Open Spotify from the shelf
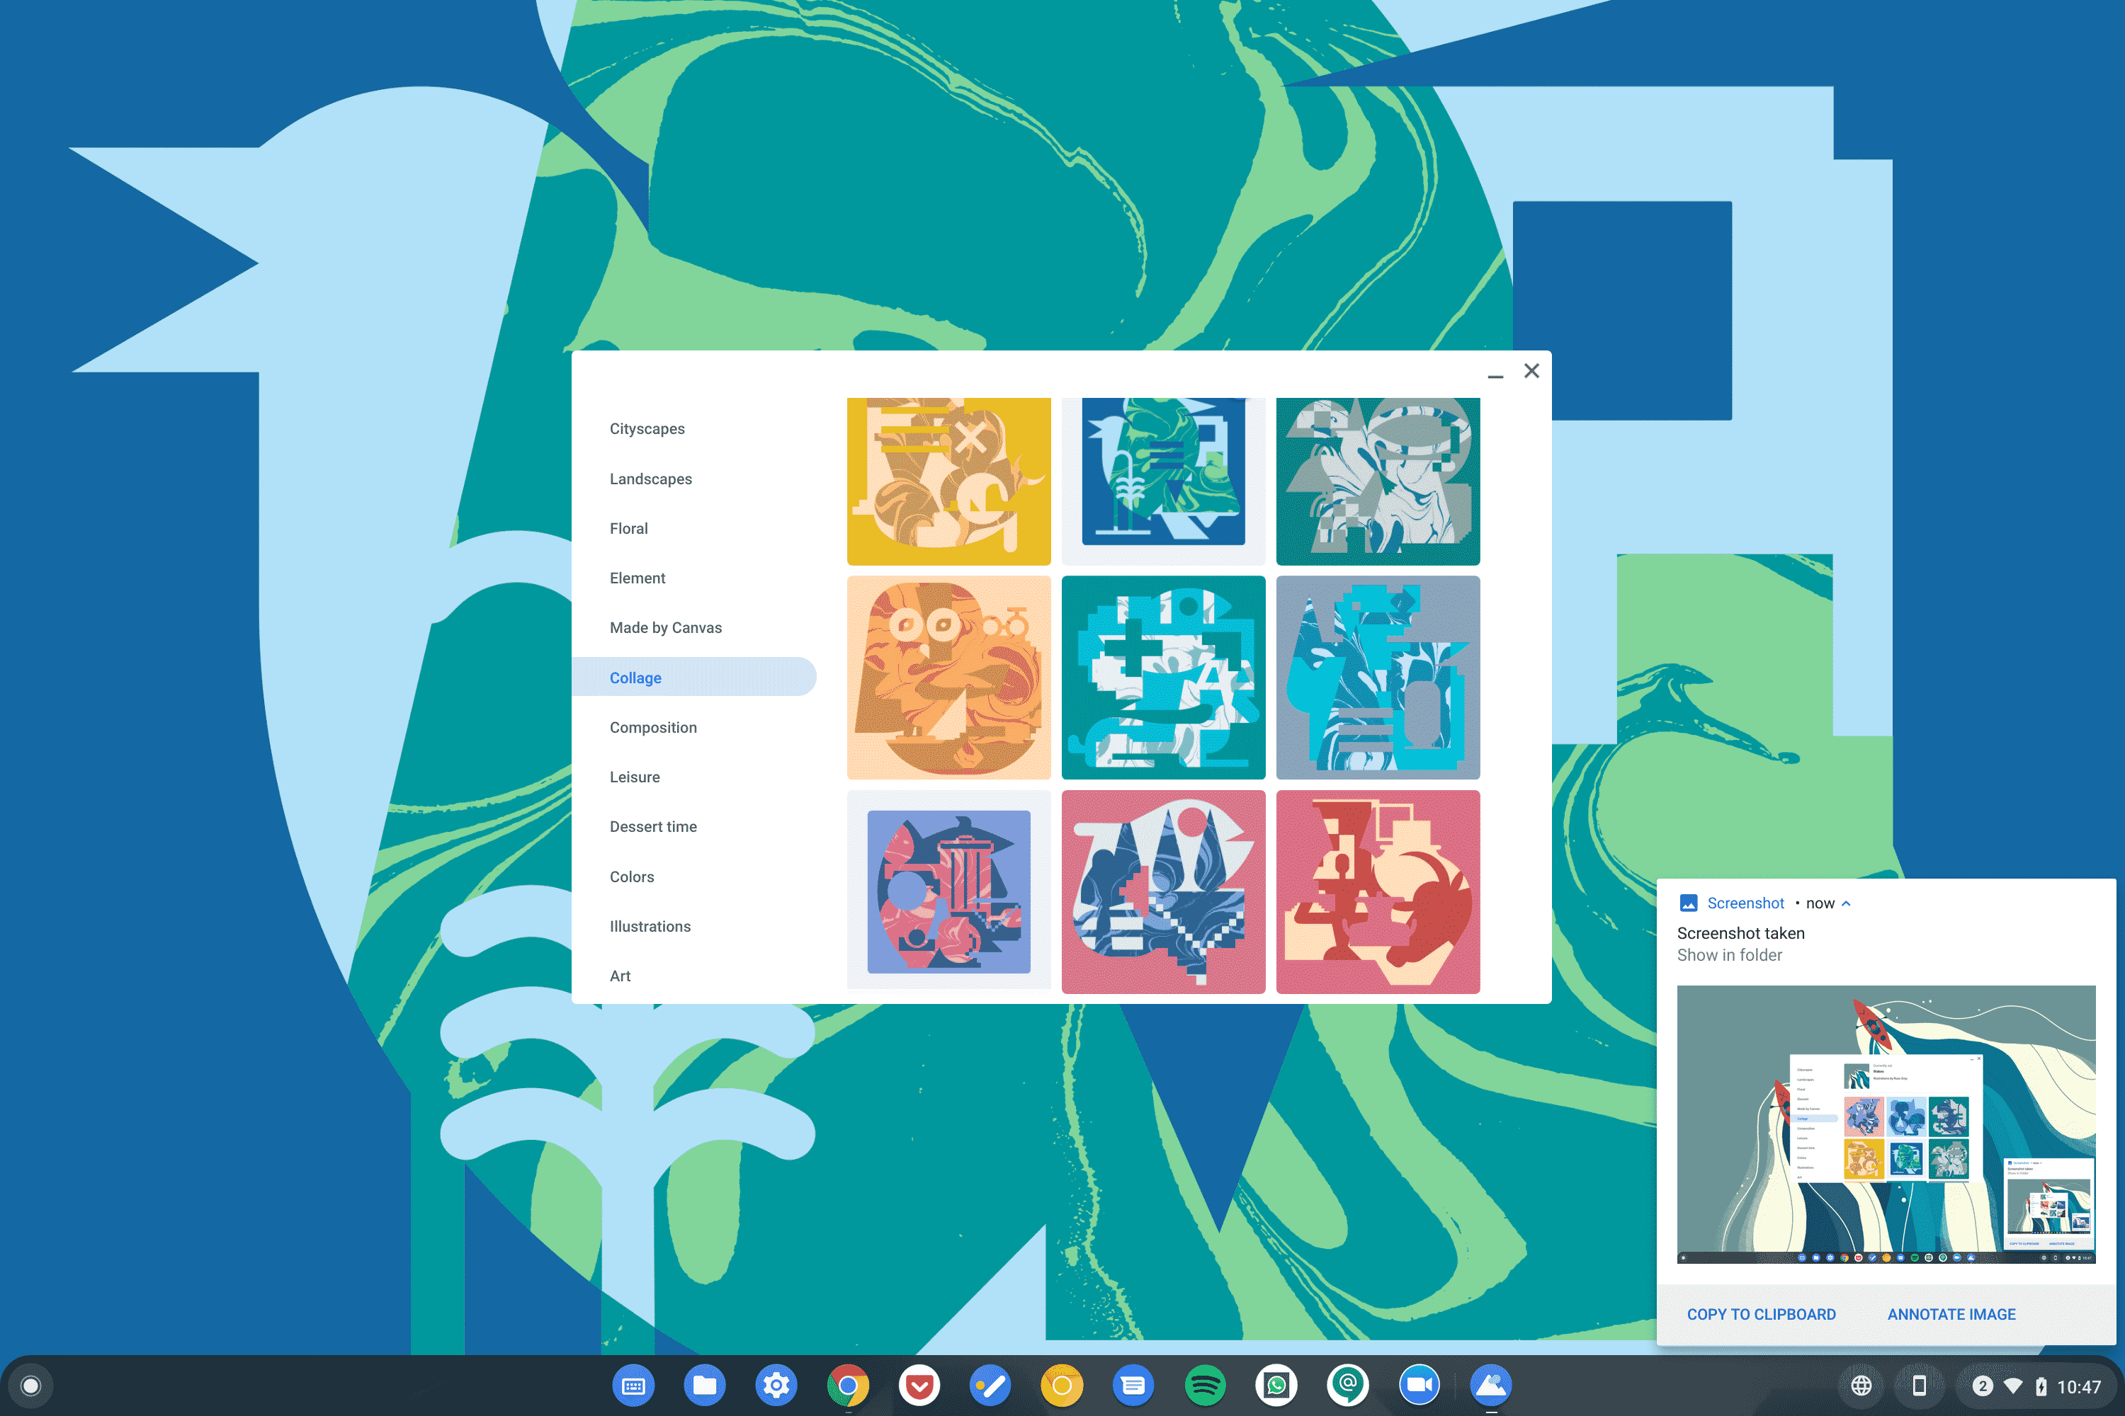The width and height of the screenshot is (2125, 1416). tap(1204, 1384)
